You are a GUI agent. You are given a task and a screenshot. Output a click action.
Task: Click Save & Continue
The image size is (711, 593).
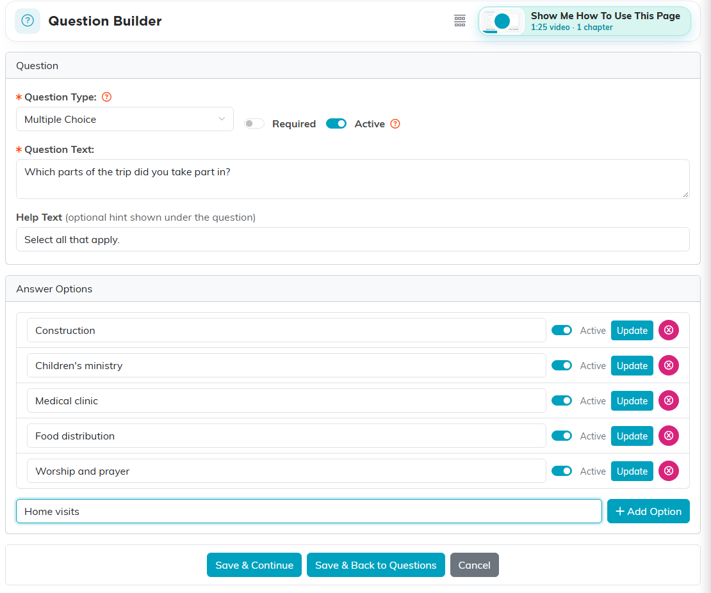pyautogui.click(x=254, y=565)
